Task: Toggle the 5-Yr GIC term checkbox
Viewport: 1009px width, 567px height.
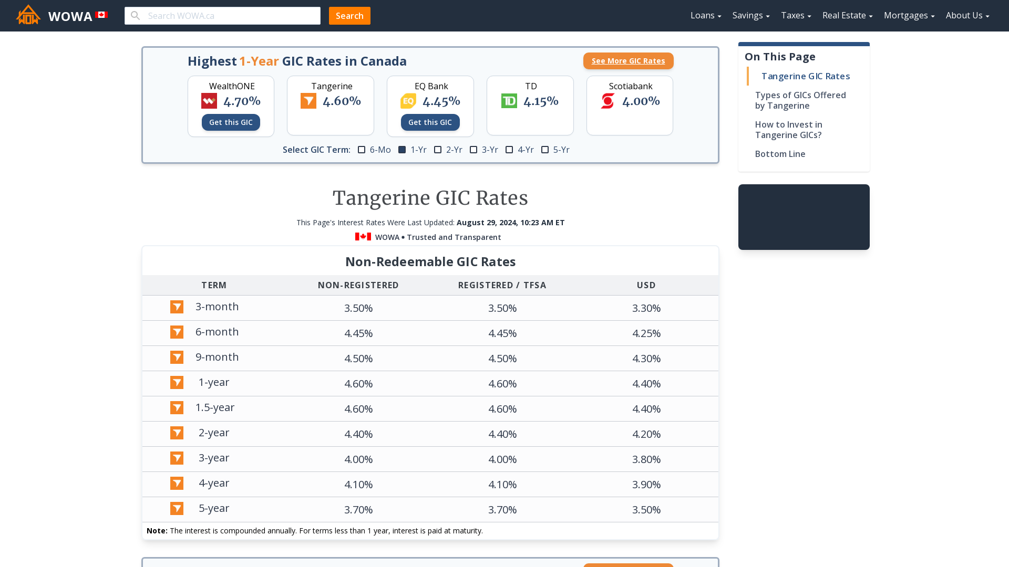Action: (x=544, y=150)
